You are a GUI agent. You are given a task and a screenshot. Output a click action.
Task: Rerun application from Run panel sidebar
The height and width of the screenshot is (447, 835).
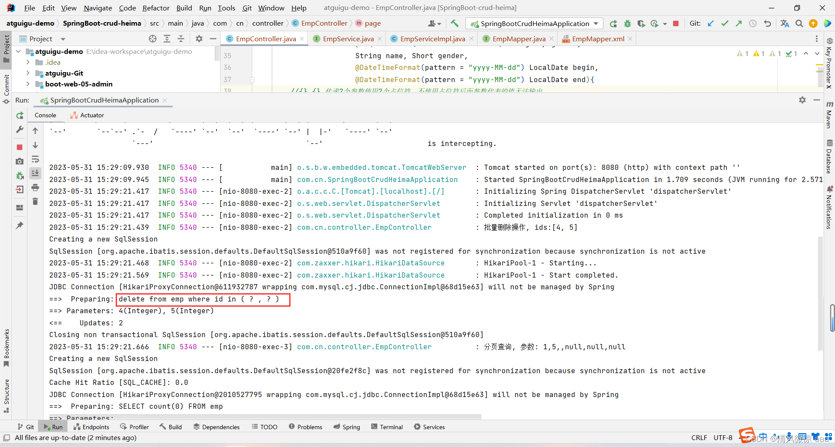tap(20, 116)
